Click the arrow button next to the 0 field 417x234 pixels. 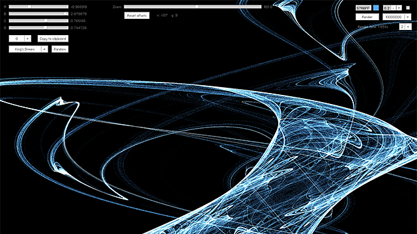coord(27,39)
